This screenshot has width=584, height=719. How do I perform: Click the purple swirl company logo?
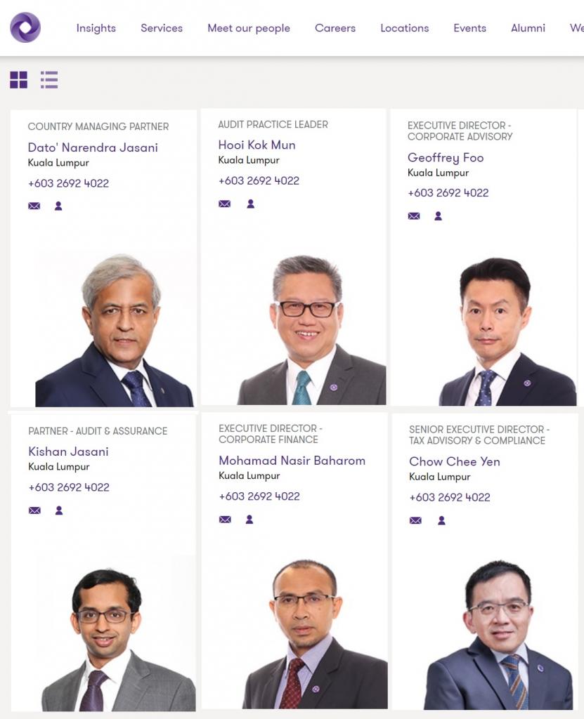[x=25, y=28]
